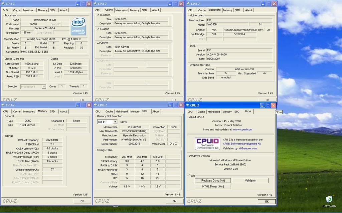Click OK in the SPD window
Viewport: 342px width, 213px height.
point(174,201)
